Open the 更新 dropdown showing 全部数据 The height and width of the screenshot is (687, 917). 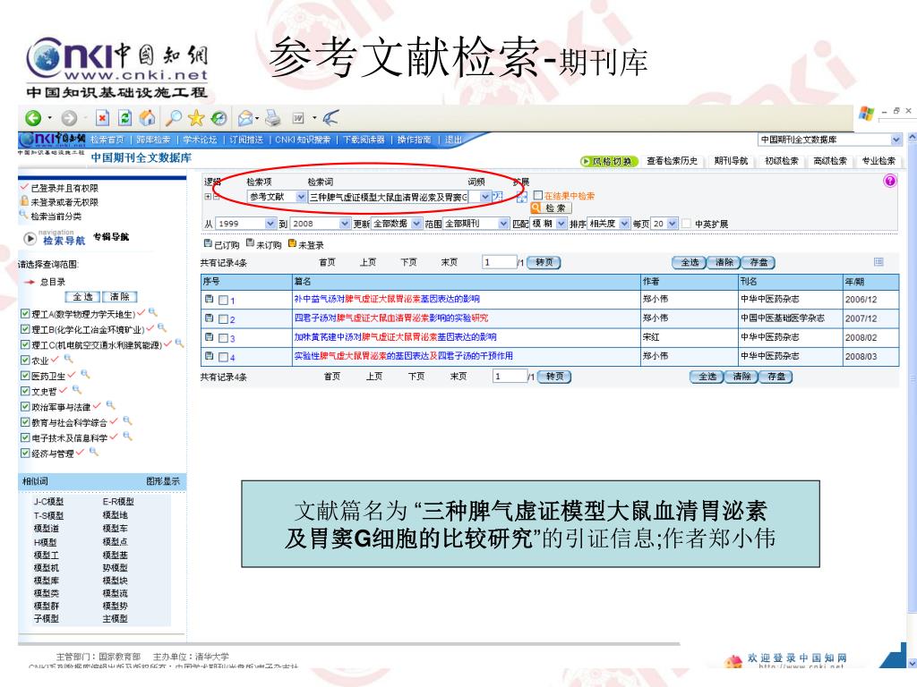coord(397,224)
